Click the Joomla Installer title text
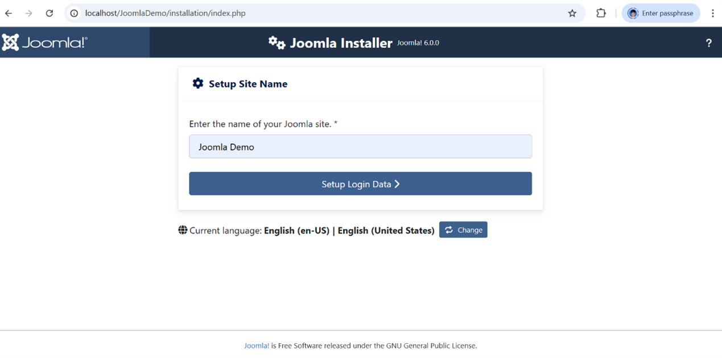Viewport: 722px width, 358px height. [341, 43]
